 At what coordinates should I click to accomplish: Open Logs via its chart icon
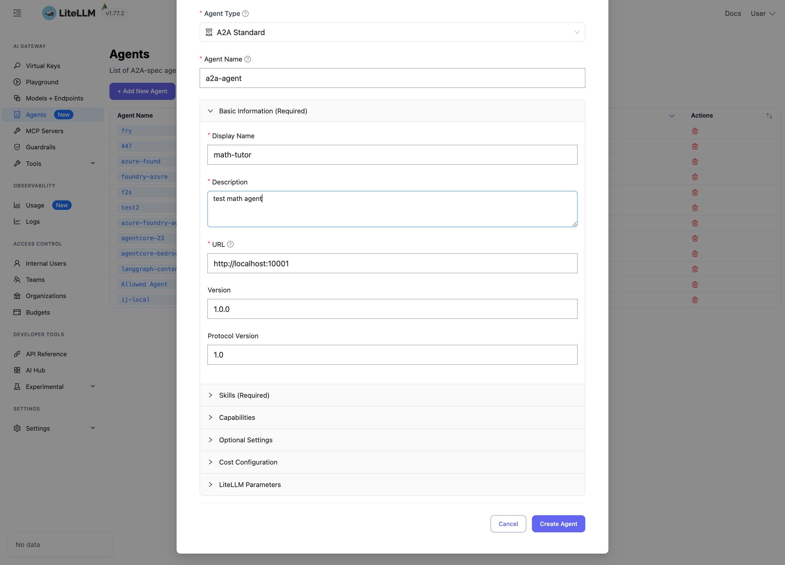tap(17, 222)
